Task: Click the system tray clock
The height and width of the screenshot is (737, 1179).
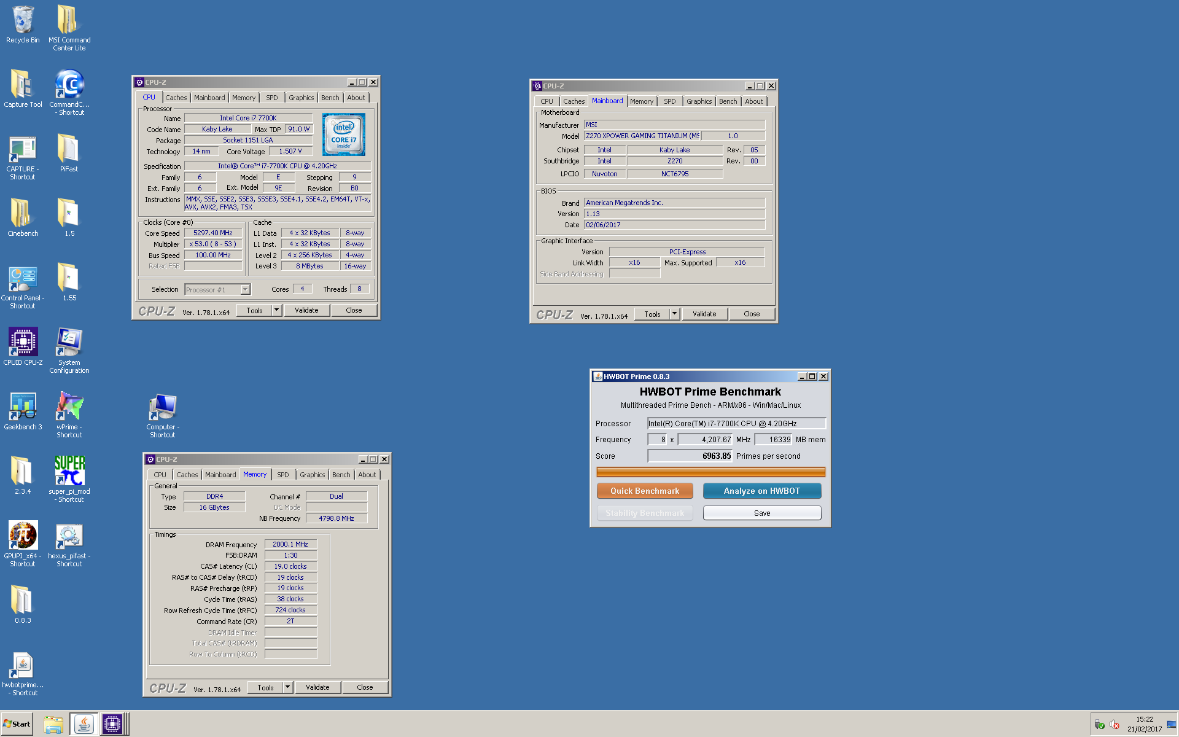Action: coord(1145,724)
